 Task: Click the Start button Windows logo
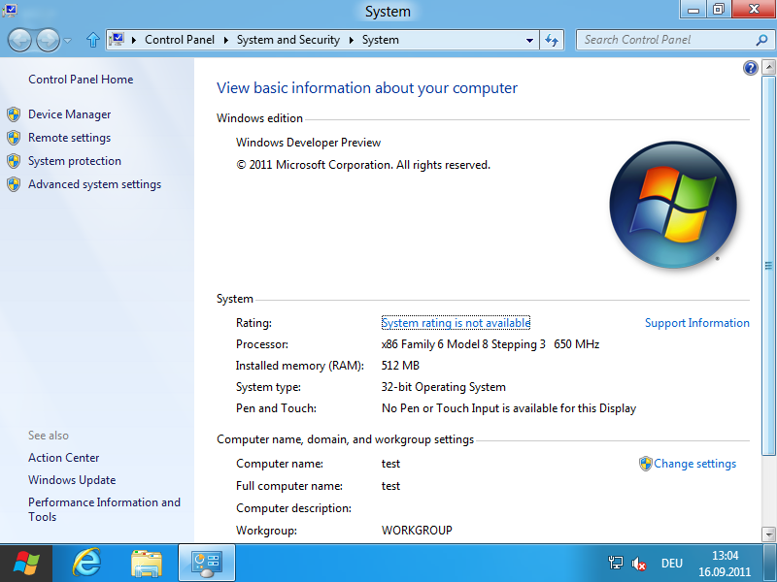point(26,563)
